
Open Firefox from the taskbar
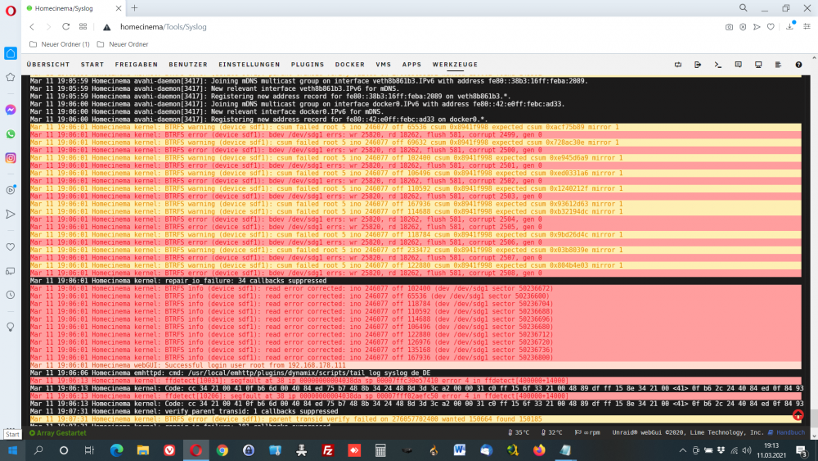pyautogui.click(x=539, y=450)
